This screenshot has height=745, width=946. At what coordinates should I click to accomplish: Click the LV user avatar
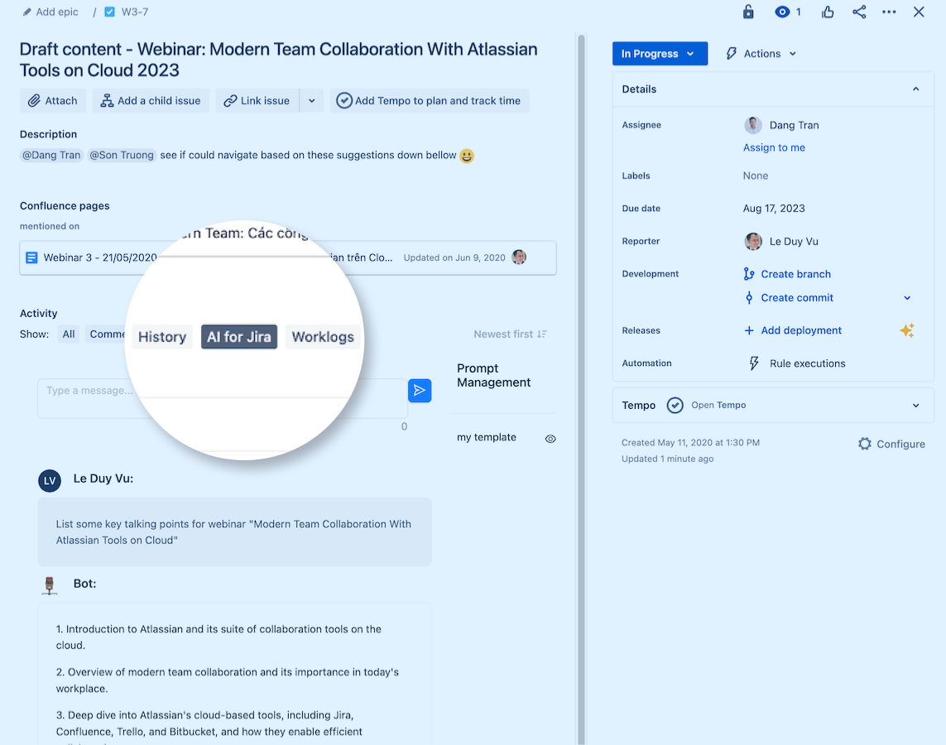click(50, 481)
